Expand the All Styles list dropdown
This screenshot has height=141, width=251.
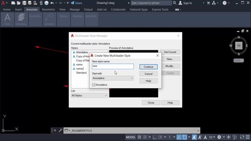89,96
